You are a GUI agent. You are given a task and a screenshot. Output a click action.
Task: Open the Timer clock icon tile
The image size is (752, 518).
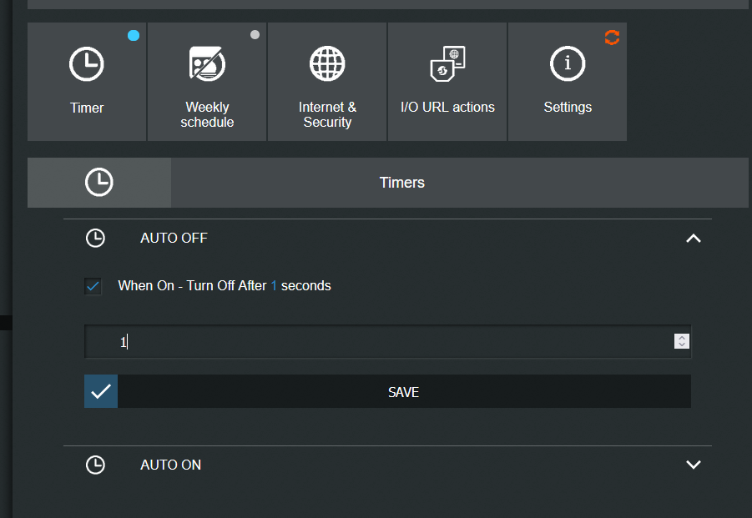86,63
